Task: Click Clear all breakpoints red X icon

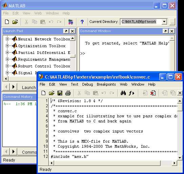Action: pyautogui.click(x=153, y=93)
